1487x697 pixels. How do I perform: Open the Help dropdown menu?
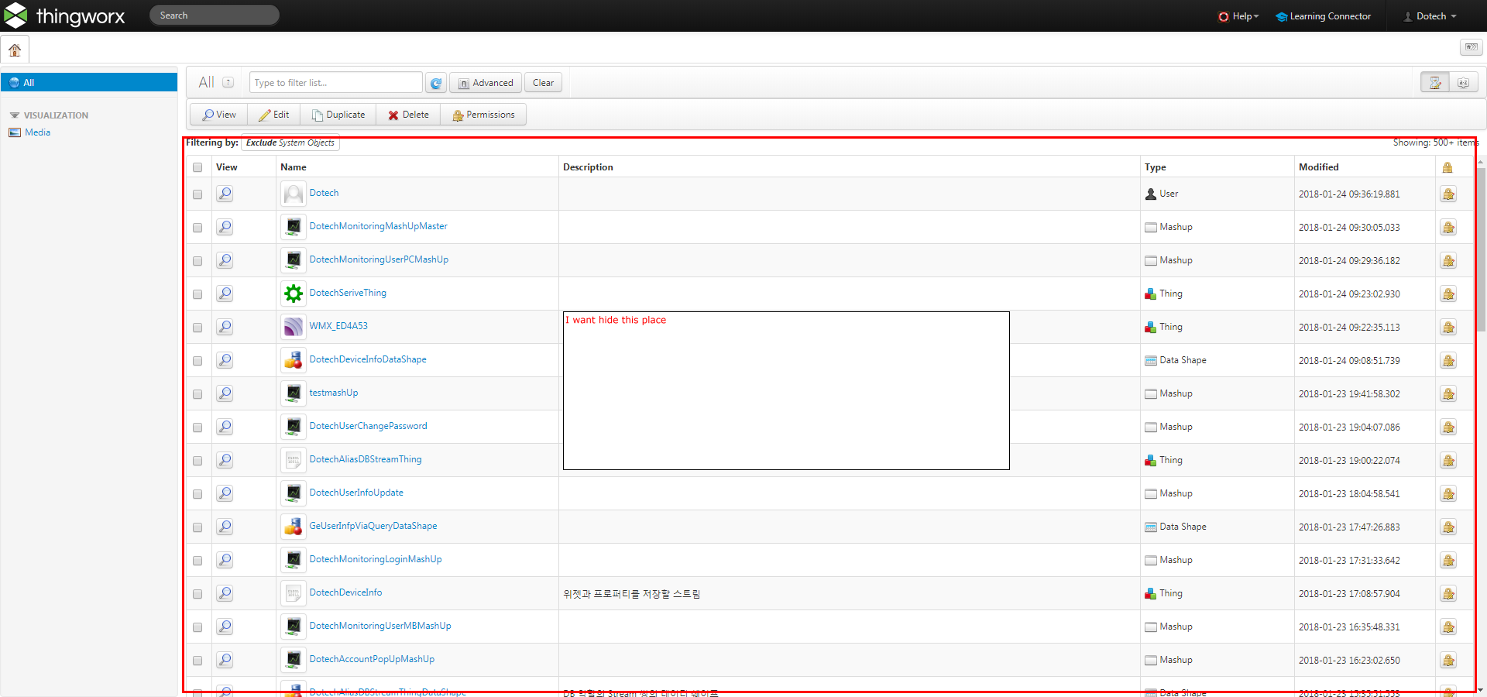click(x=1239, y=16)
